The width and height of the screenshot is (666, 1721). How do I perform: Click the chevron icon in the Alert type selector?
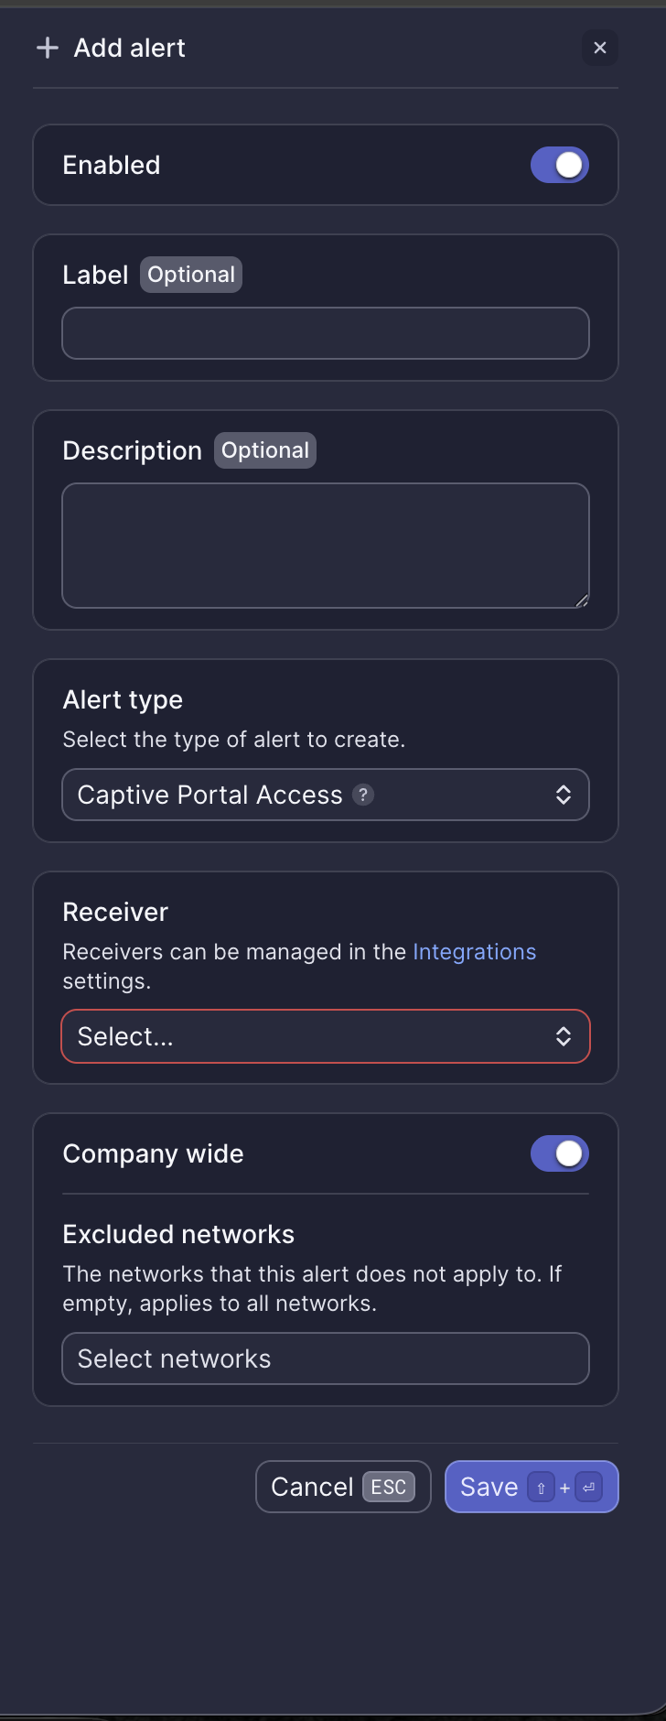[x=564, y=795]
